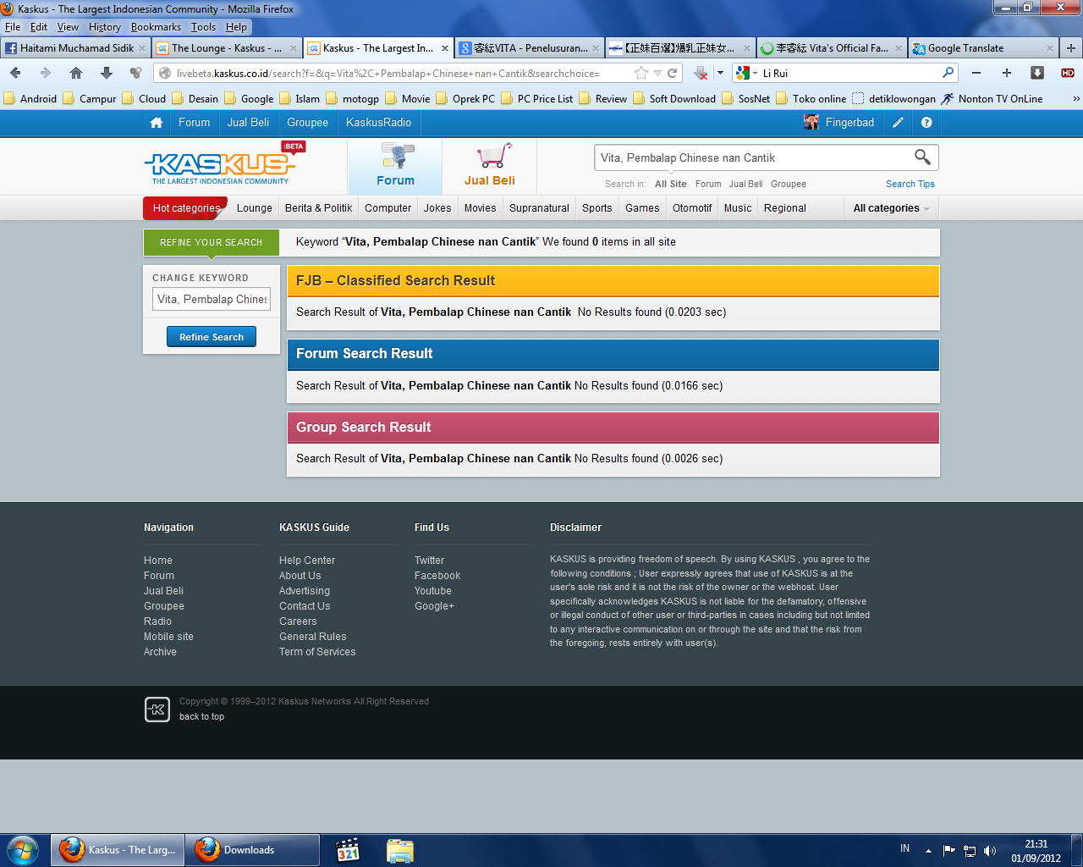The image size is (1083, 867).
Task: Open address bar history dropdown arrow
Action: [657, 73]
